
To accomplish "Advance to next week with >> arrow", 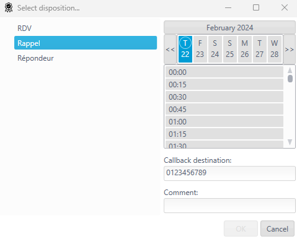I will pyautogui.click(x=289, y=50).
